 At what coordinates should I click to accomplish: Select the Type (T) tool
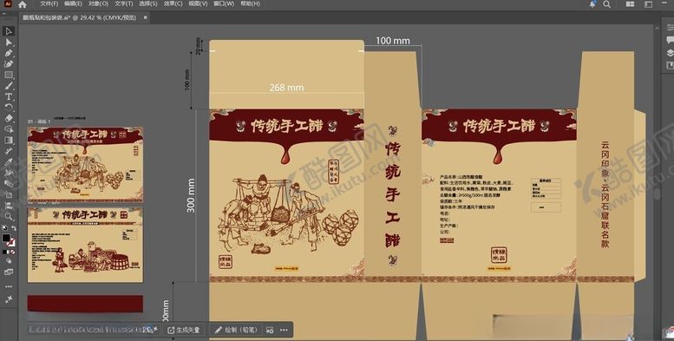point(8,97)
